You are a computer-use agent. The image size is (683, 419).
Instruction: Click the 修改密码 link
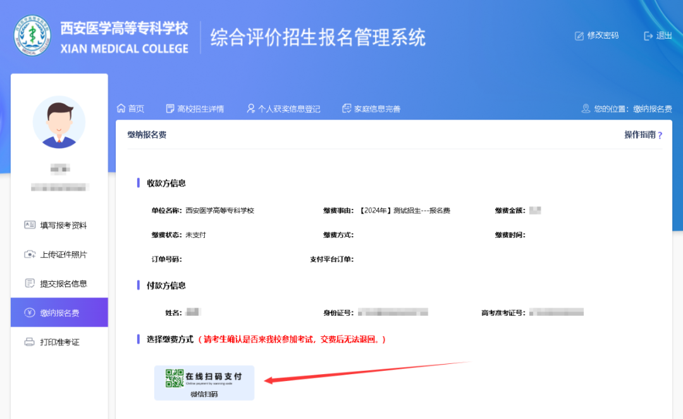click(x=603, y=36)
